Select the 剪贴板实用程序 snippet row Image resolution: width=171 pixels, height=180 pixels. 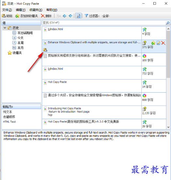point(92,60)
